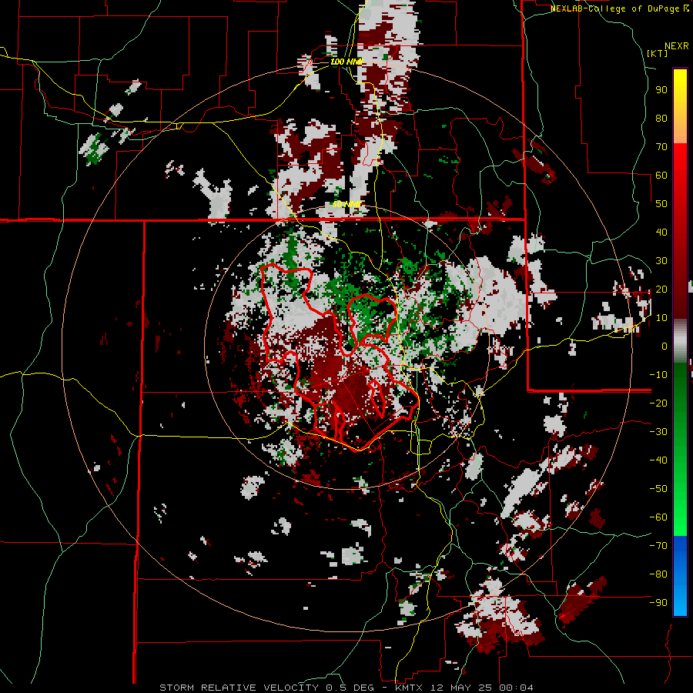Click the -70 value on velocity scale
The width and height of the screenshot is (693, 693).
[658, 546]
